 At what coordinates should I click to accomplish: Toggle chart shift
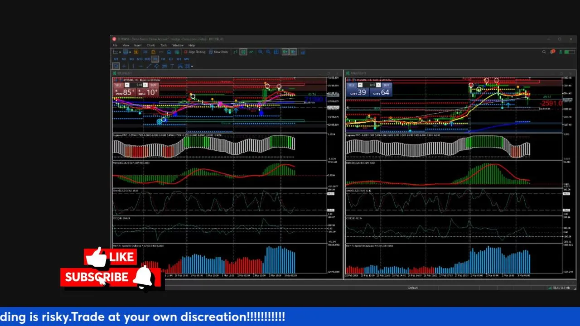[293, 52]
